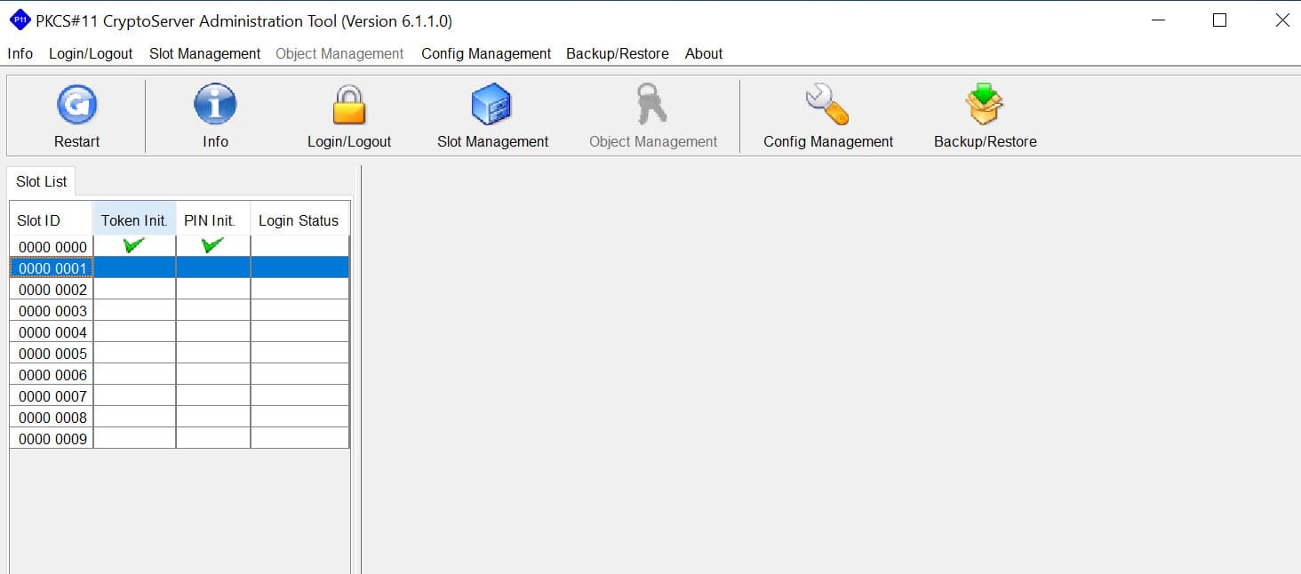Click the greyed Object Management keys icon
1301x574 pixels.
[652, 104]
